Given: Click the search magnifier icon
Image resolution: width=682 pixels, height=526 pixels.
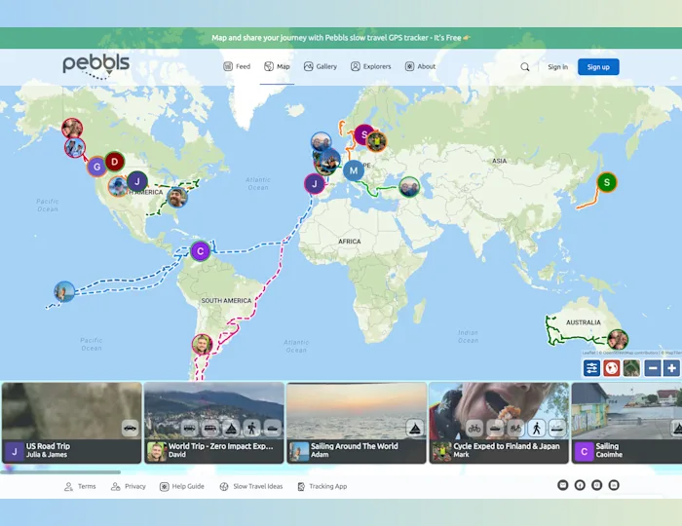Looking at the screenshot, I should [525, 67].
